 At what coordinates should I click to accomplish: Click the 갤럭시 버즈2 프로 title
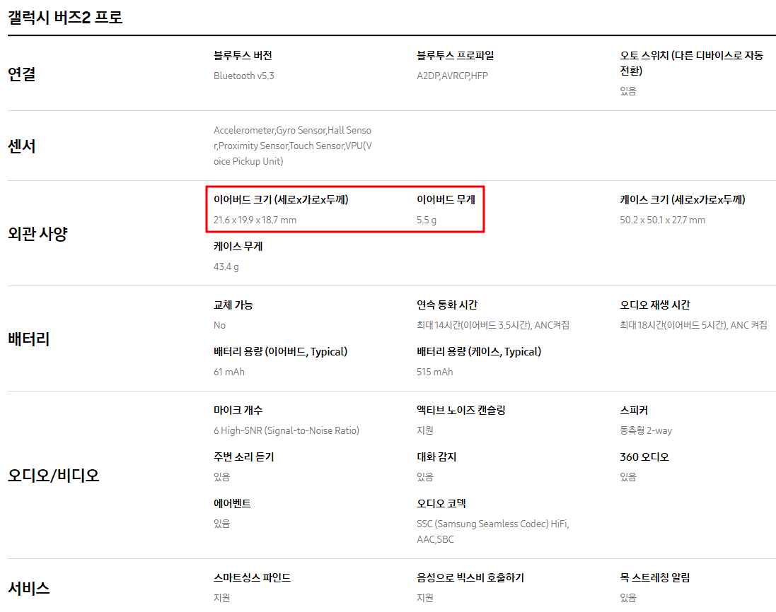[x=65, y=17]
